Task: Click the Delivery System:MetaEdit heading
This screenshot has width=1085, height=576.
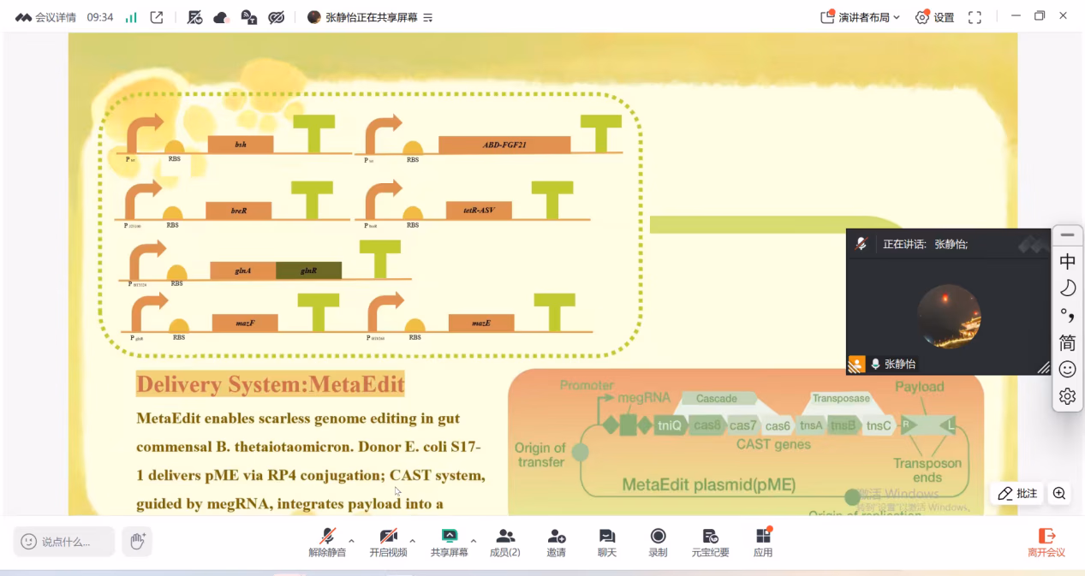Action: pos(271,384)
